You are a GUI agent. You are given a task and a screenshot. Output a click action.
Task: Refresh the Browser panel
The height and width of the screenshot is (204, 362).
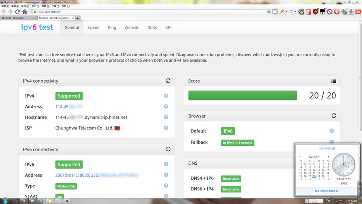coord(334,116)
